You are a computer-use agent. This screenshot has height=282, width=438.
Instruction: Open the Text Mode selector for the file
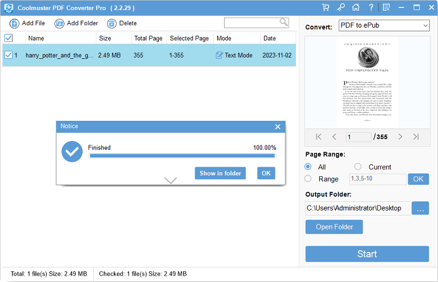point(234,55)
